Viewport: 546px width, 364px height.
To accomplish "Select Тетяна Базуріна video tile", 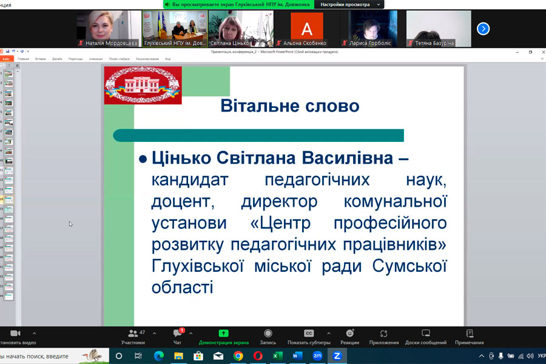I will click(x=439, y=29).
